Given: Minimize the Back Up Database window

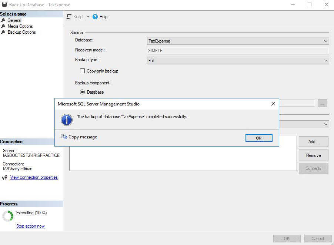Looking at the screenshot, I should click(x=293, y=4).
